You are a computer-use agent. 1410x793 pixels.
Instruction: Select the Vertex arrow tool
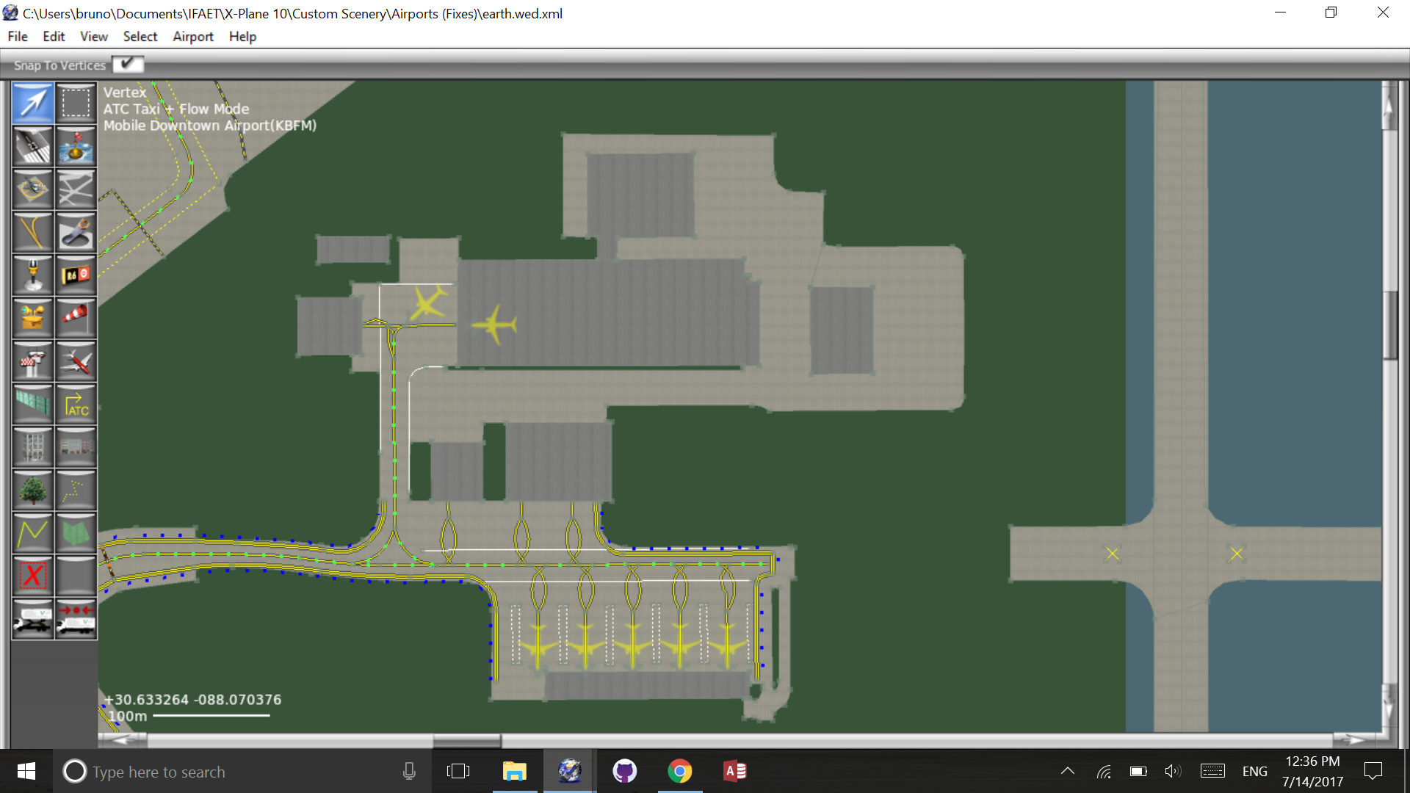(x=33, y=103)
